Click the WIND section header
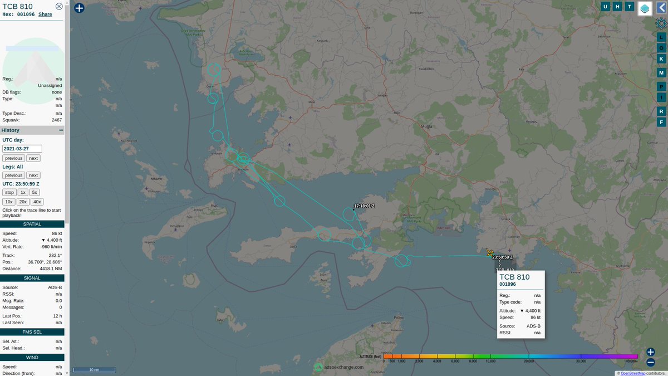Viewport: 668px width, 376px height. coord(32,358)
